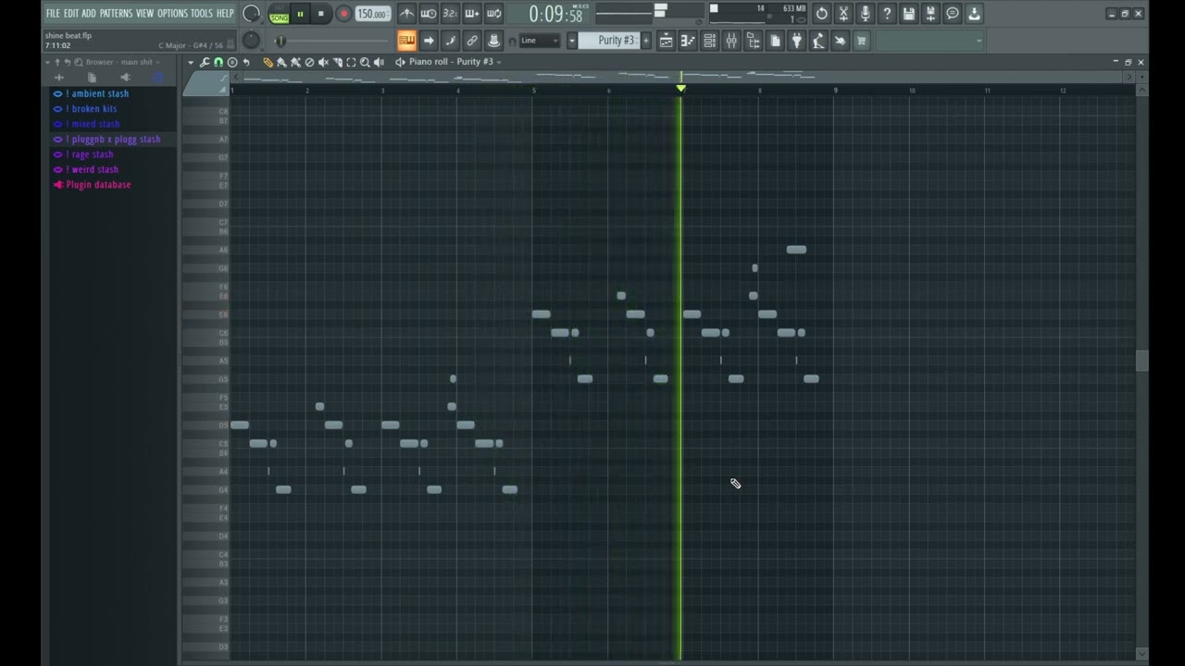Viewport: 1185px width, 666px height.
Task: Open the Line snap dropdown
Action: click(540, 41)
